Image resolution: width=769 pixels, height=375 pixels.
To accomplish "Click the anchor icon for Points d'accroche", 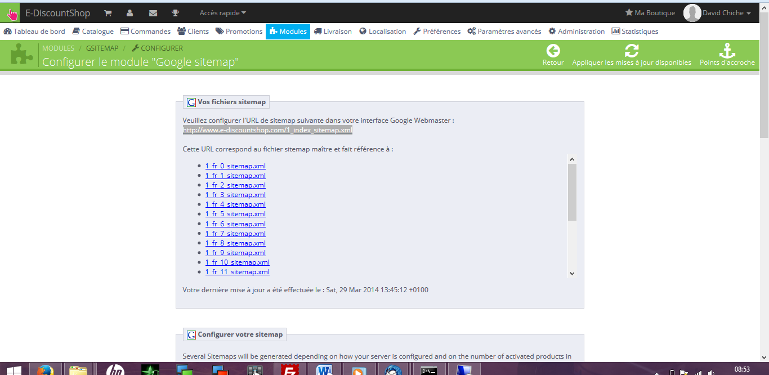I will (x=727, y=51).
